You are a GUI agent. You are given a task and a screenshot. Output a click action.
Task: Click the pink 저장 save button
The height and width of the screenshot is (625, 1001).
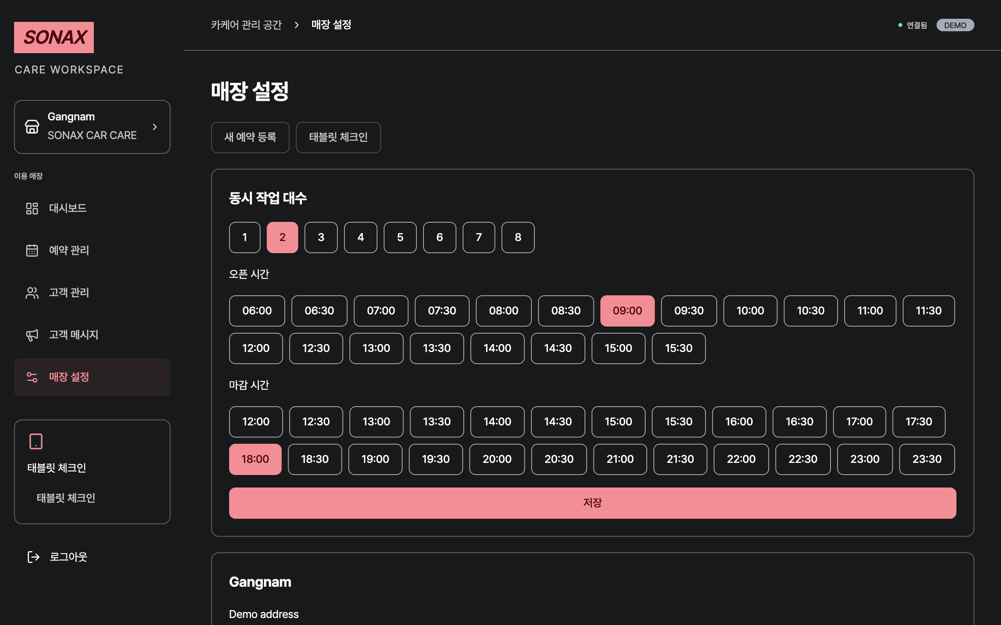(592, 503)
